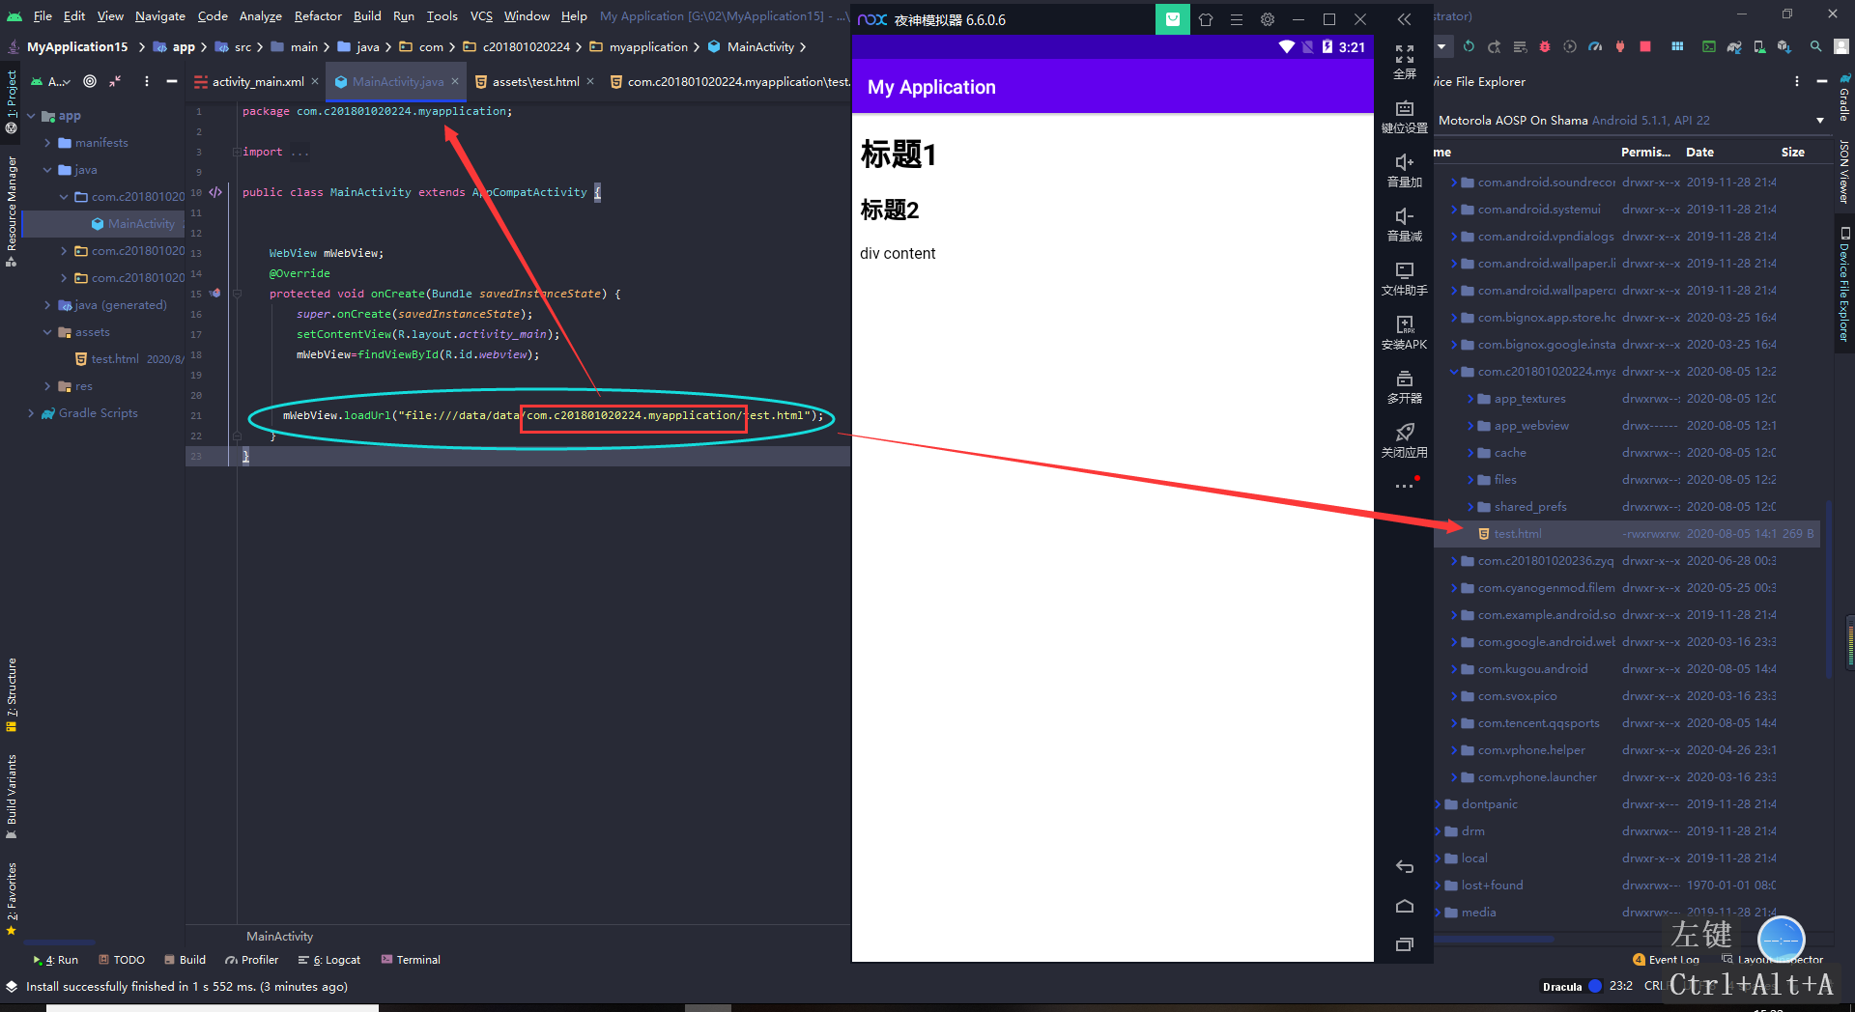Click the user account avatar icon
This screenshot has height=1012, width=1855.
click(x=1841, y=46)
